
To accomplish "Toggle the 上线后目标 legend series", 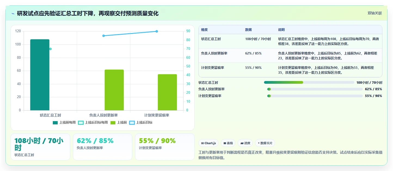I will tap(141, 122).
